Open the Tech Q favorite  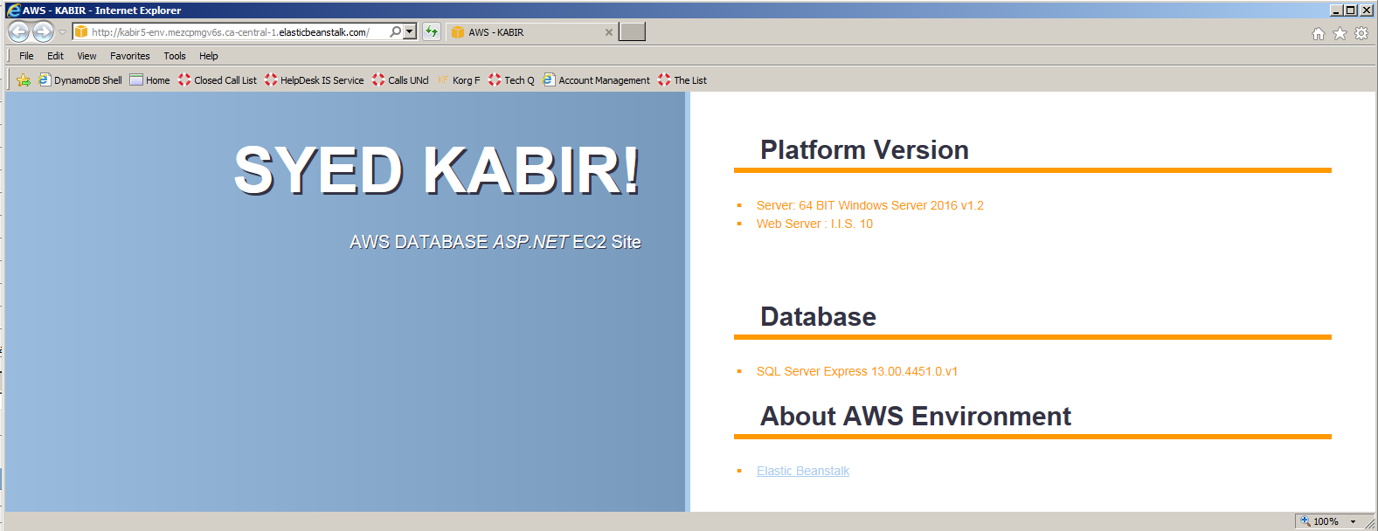[511, 80]
